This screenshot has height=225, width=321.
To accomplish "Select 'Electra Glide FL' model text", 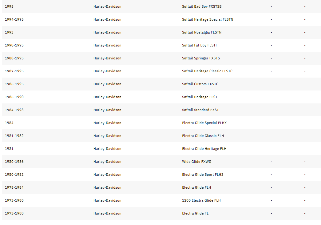I will pos(195,213).
